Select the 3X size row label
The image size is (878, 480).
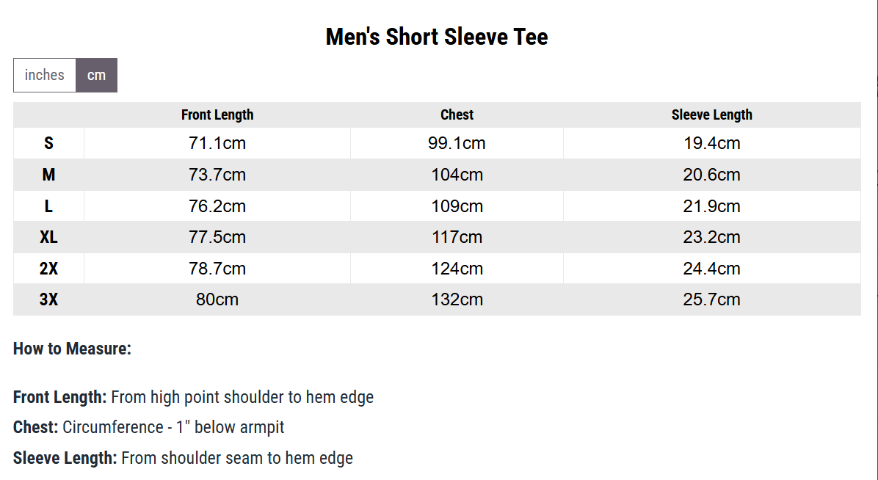pyautogui.click(x=48, y=299)
